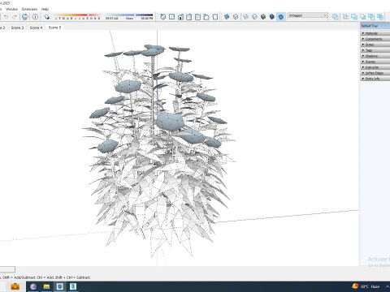Screen dimensions: 390x292
Task: Open the teal S app in taskbar
Action: tap(73, 286)
